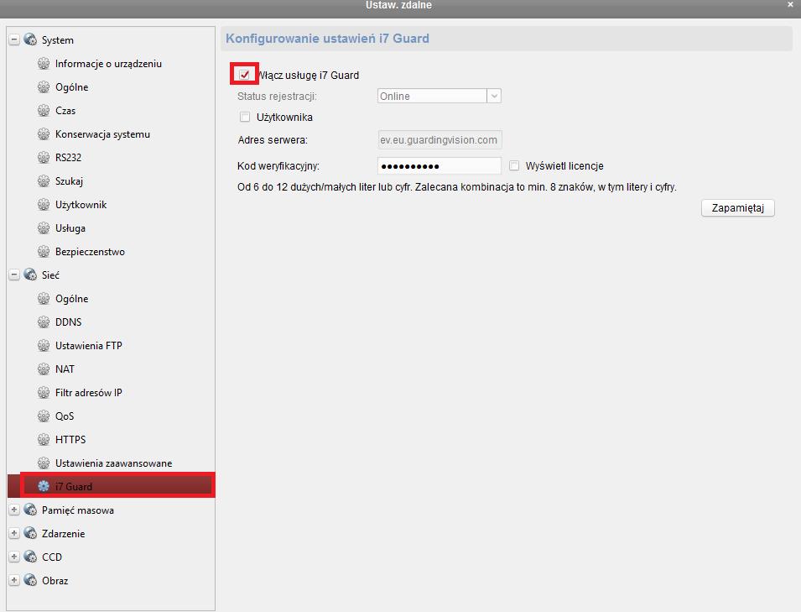The width and height of the screenshot is (801, 612).
Task: Click the gear icon next to Informacje o urządzeniu
Action: [44, 64]
